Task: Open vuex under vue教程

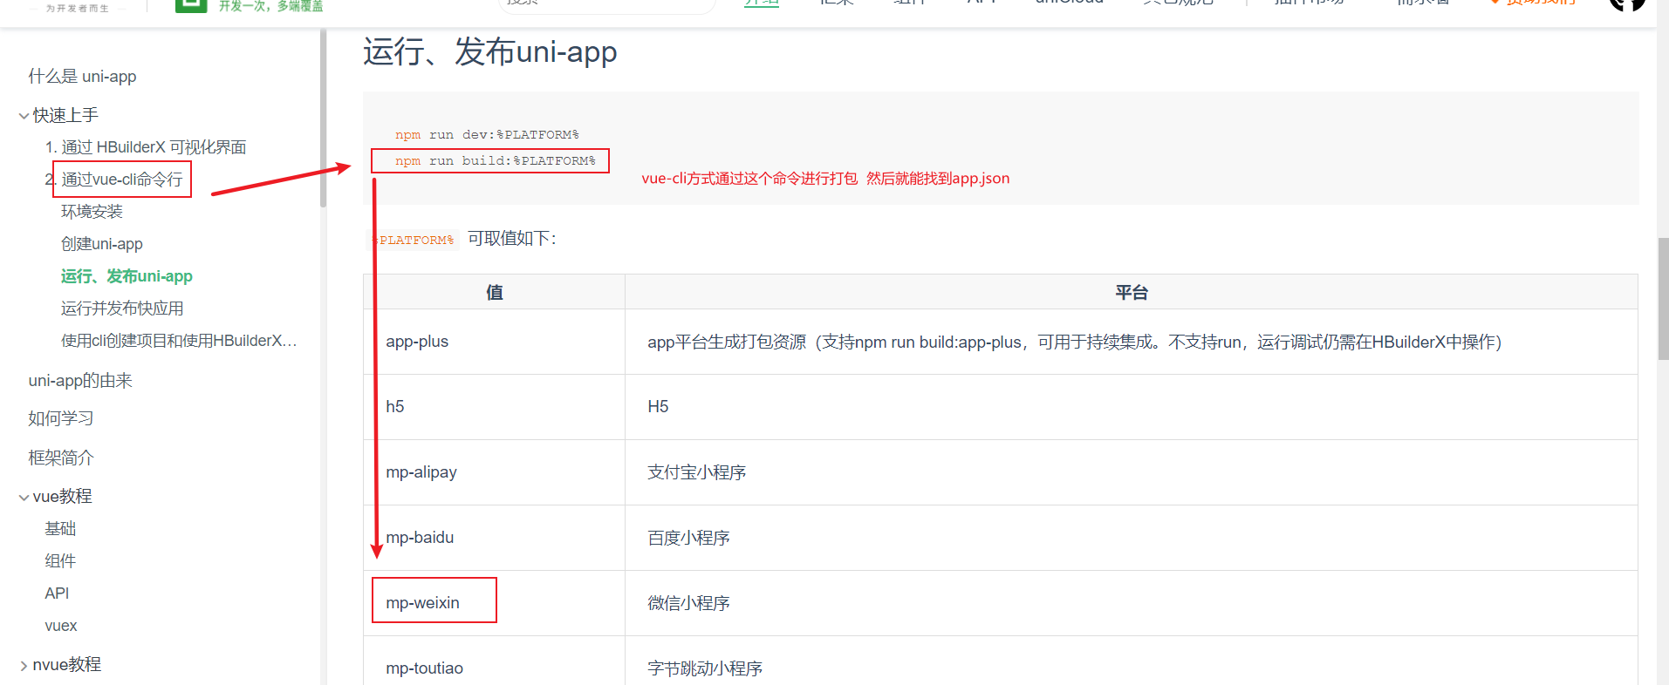Action: click(61, 625)
